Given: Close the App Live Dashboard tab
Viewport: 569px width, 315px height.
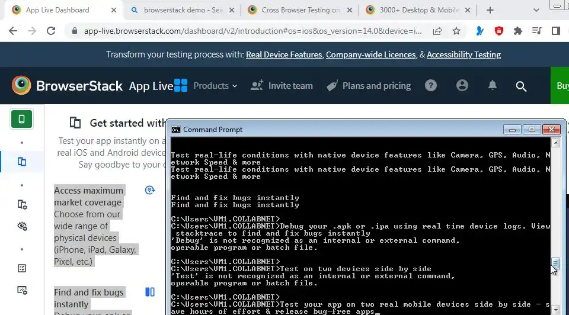Looking at the screenshot, I should click(x=114, y=10).
